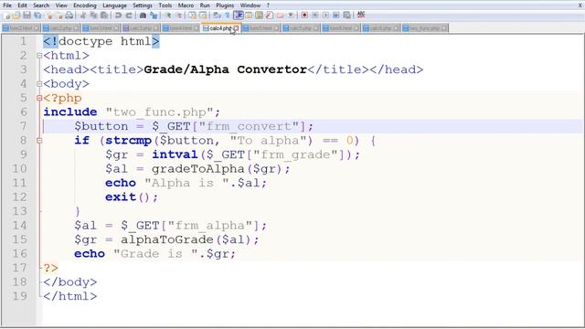This screenshot has height=329, width=585.
Task: Open the ? help menu
Action: [268, 5]
